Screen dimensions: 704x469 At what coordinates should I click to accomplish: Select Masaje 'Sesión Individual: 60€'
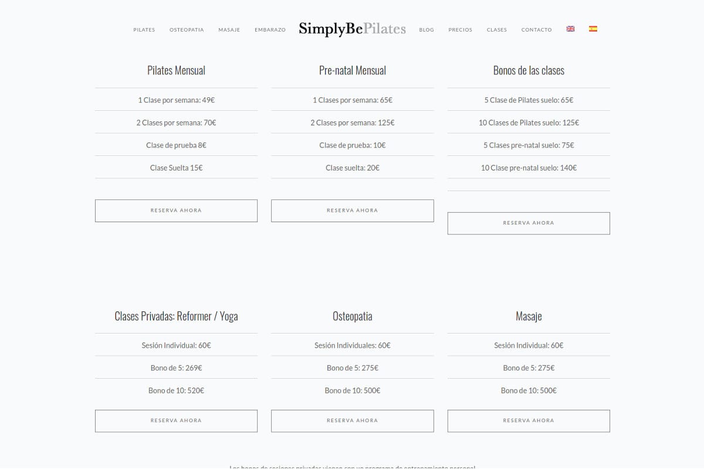(529, 345)
